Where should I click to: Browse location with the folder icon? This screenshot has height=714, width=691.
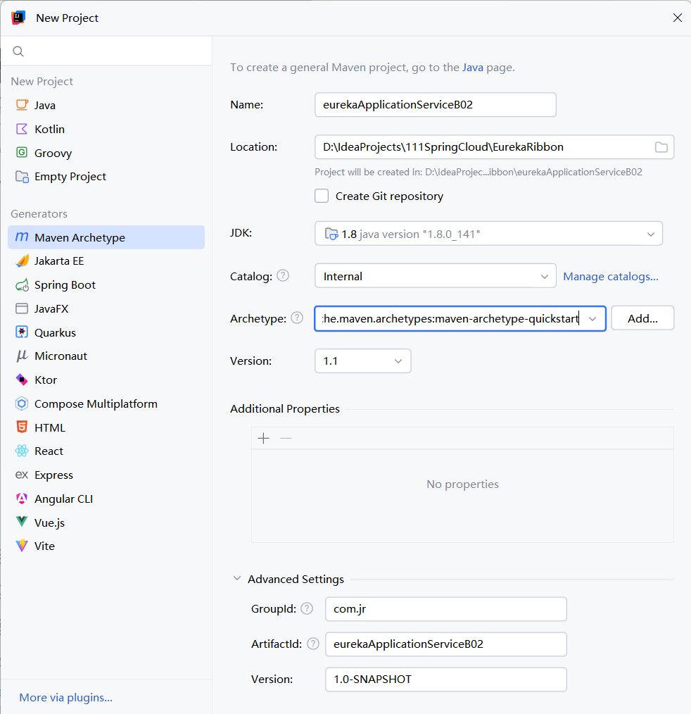[x=661, y=147]
